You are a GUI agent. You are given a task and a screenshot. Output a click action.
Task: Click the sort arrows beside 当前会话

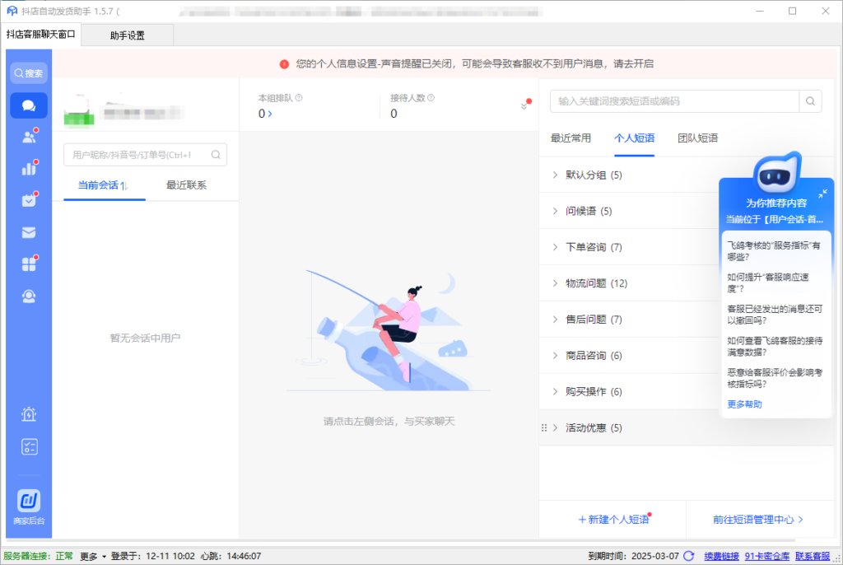[124, 185]
